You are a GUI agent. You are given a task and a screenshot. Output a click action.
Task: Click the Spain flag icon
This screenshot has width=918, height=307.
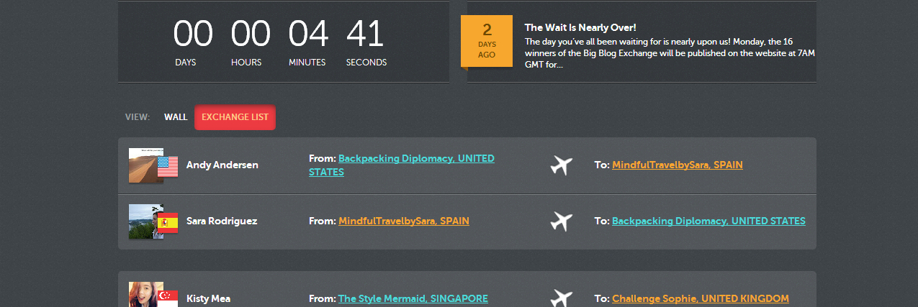[x=168, y=223]
